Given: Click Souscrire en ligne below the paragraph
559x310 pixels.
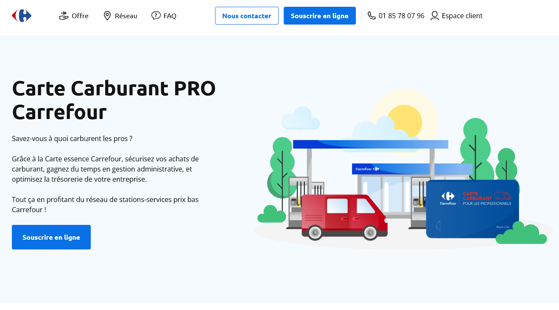Looking at the screenshot, I should (51, 237).
